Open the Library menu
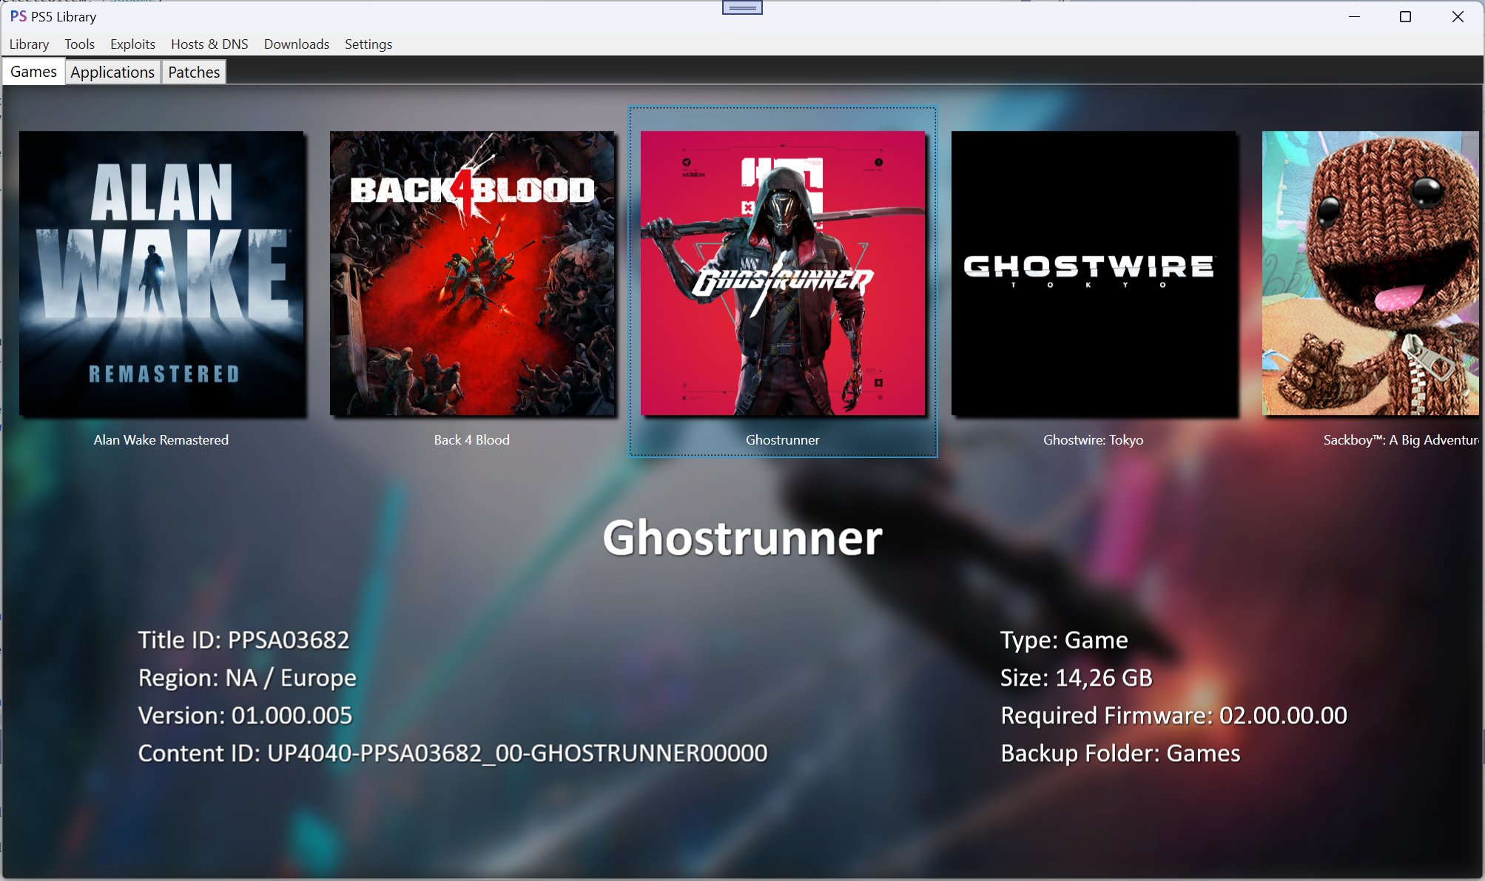Viewport: 1485px width, 881px height. (x=29, y=44)
